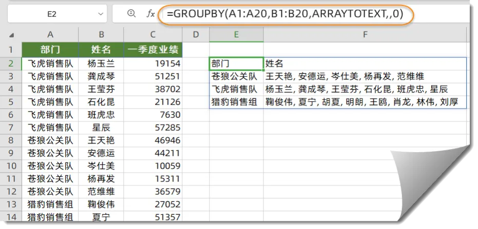Select column B header

pyautogui.click(x=101, y=35)
